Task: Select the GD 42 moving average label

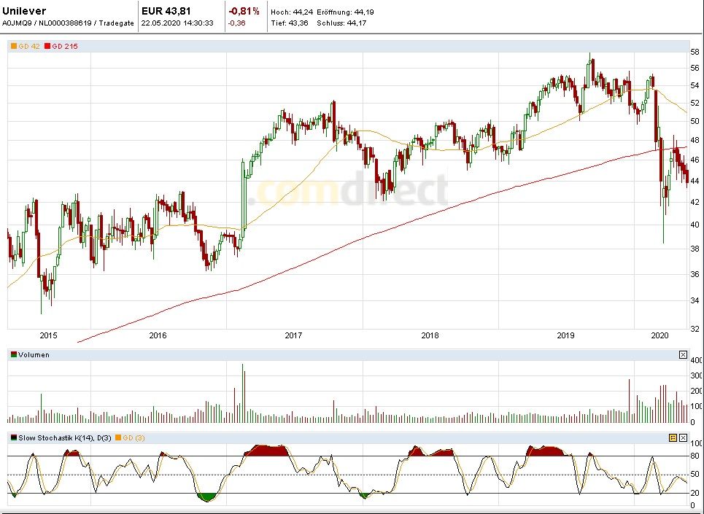Action: [x=29, y=47]
